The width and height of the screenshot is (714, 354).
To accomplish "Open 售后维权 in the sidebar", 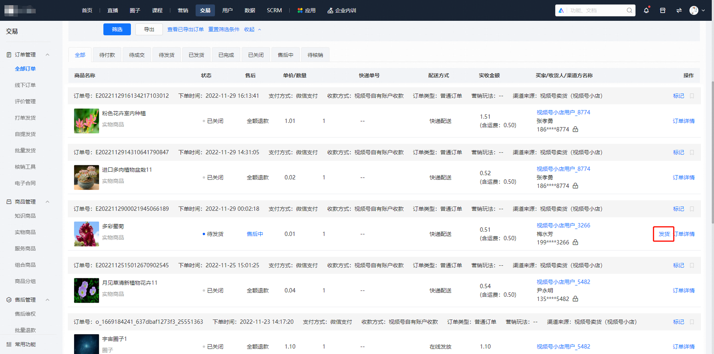I will coord(25,314).
